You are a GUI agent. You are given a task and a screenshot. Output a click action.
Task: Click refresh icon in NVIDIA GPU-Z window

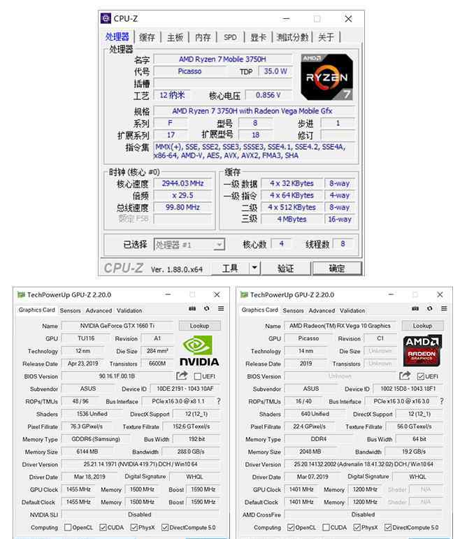tap(206, 309)
